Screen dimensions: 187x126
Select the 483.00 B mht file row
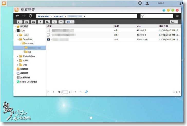click(x=113, y=35)
